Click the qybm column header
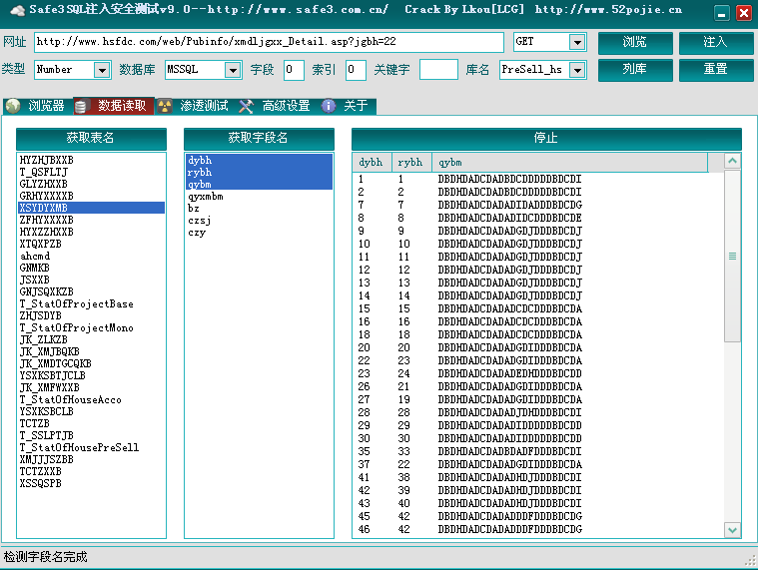This screenshot has width=758, height=570. pos(570,163)
